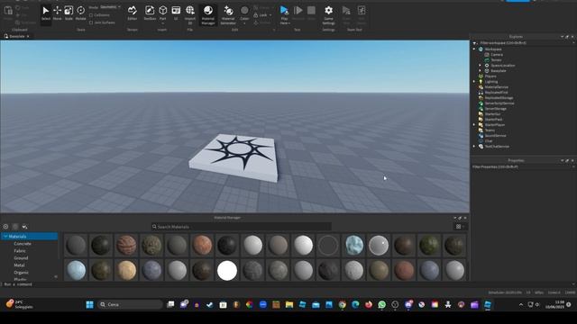Expand the Baseplate node in Explorer

tap(481, 71)
